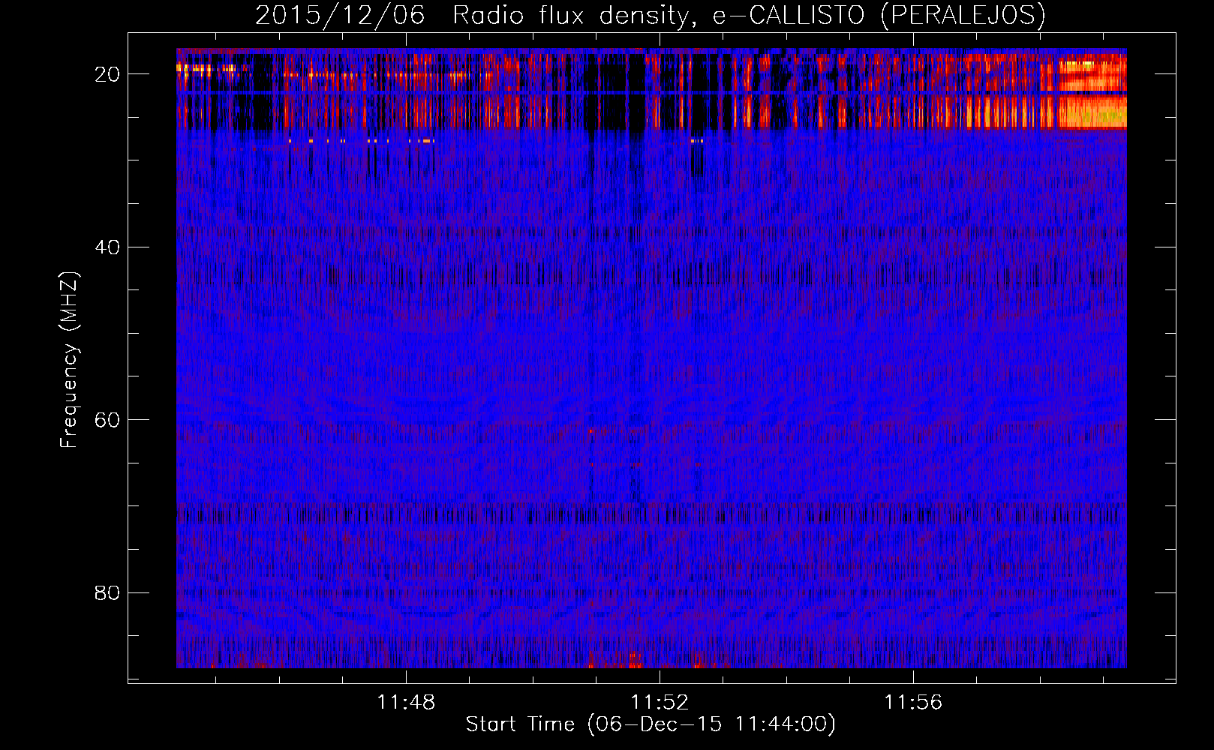This screenshot has height=750, width=1214.
Task: Click the small red spot near 60 MHz
Action: tap(591, 431)
